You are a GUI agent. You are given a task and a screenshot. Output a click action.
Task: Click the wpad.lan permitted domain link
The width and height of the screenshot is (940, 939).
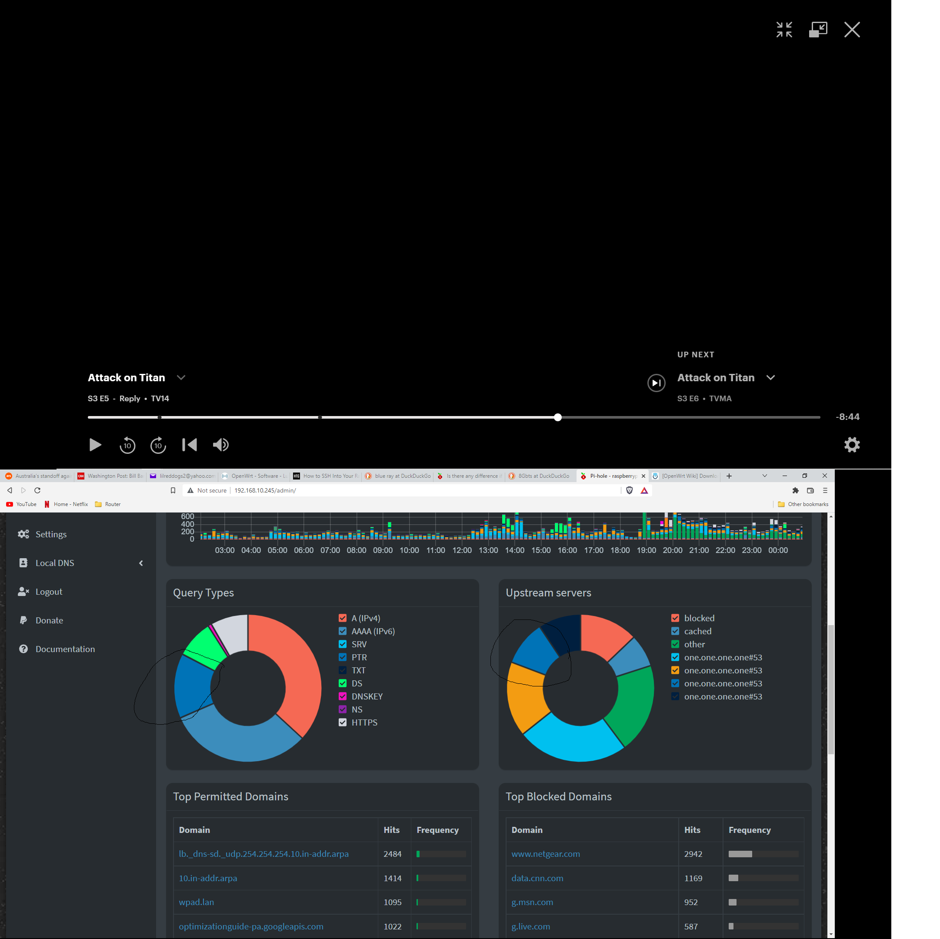(196, 902)
